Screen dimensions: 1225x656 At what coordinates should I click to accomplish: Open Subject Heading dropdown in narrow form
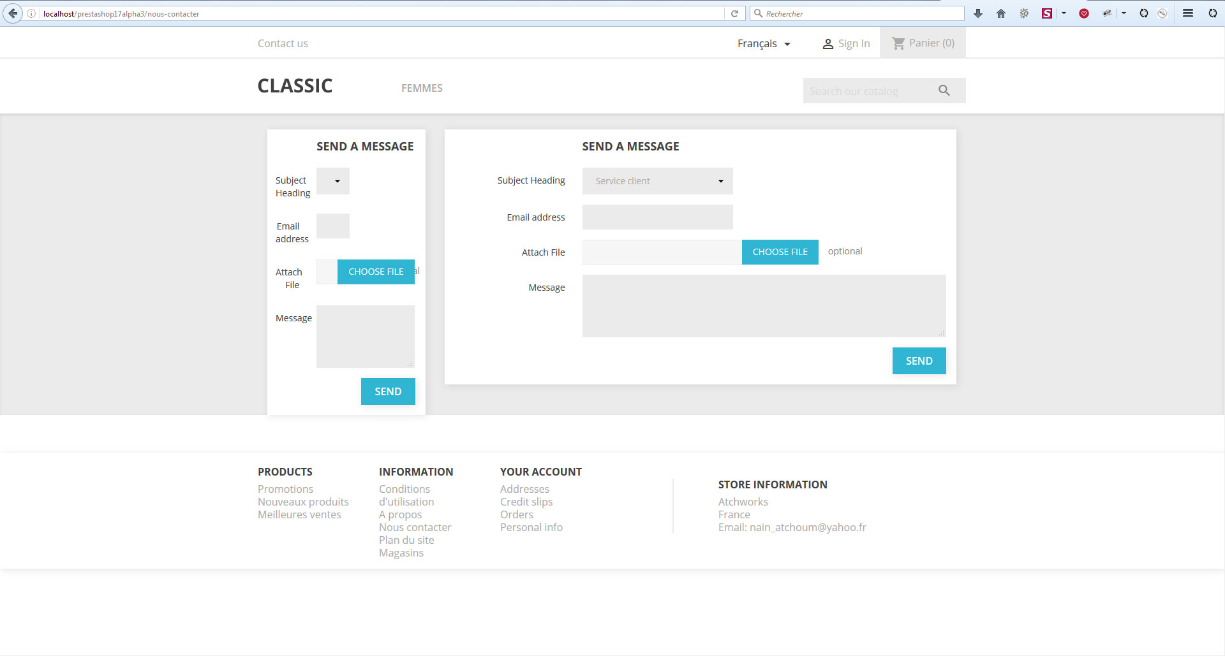[333, 181]
